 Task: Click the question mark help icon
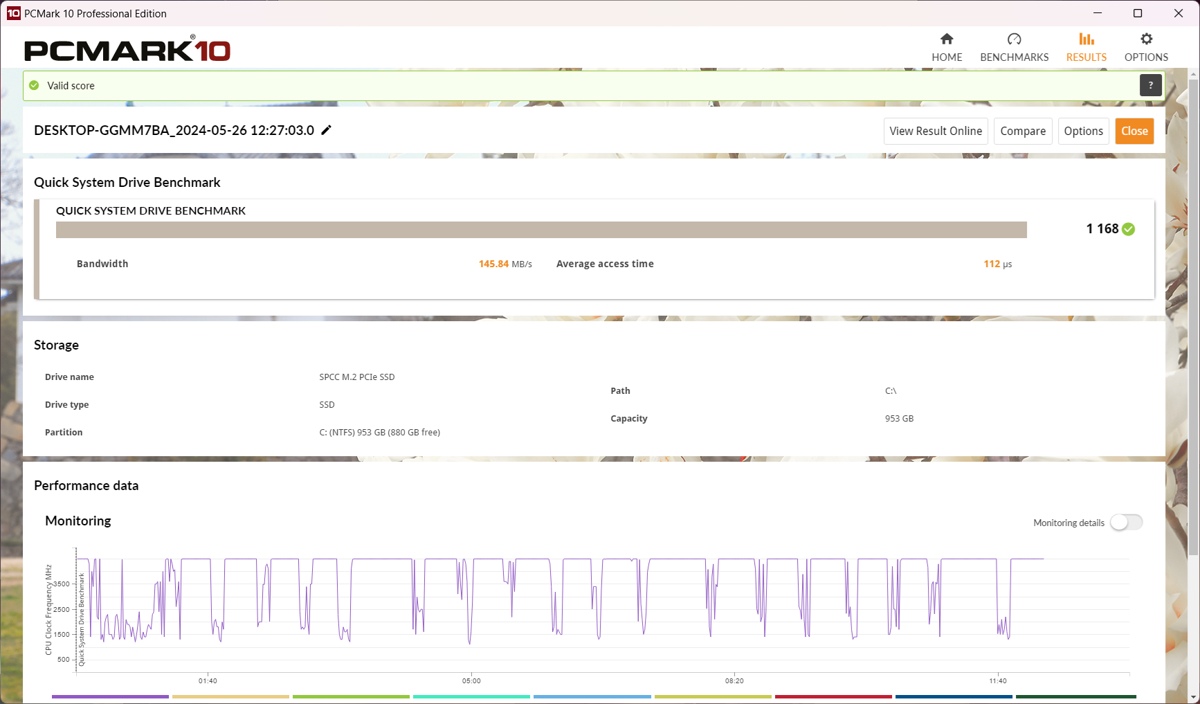tap(1150, 85)
